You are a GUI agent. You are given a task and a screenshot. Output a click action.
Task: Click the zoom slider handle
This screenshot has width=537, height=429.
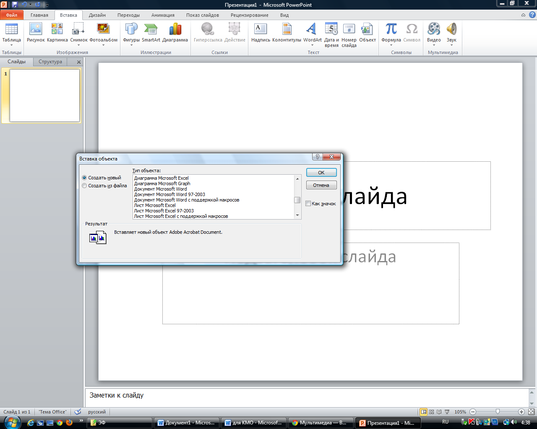click(498, 412)
